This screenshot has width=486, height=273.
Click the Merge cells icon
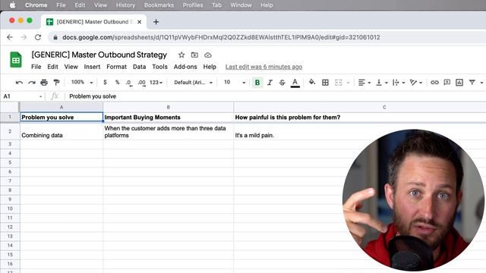click(x=339, y=83)
